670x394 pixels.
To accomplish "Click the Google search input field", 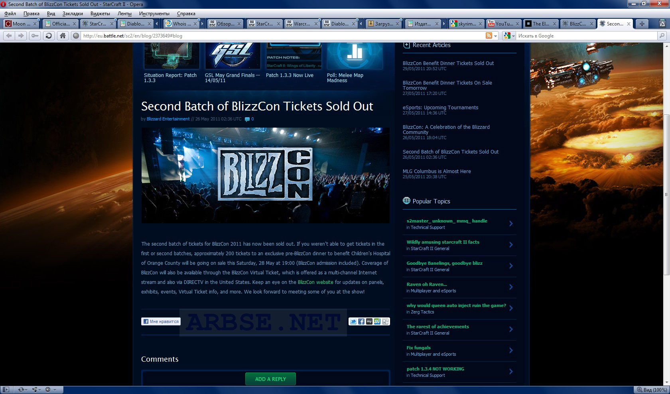I will tap(587, 35).
